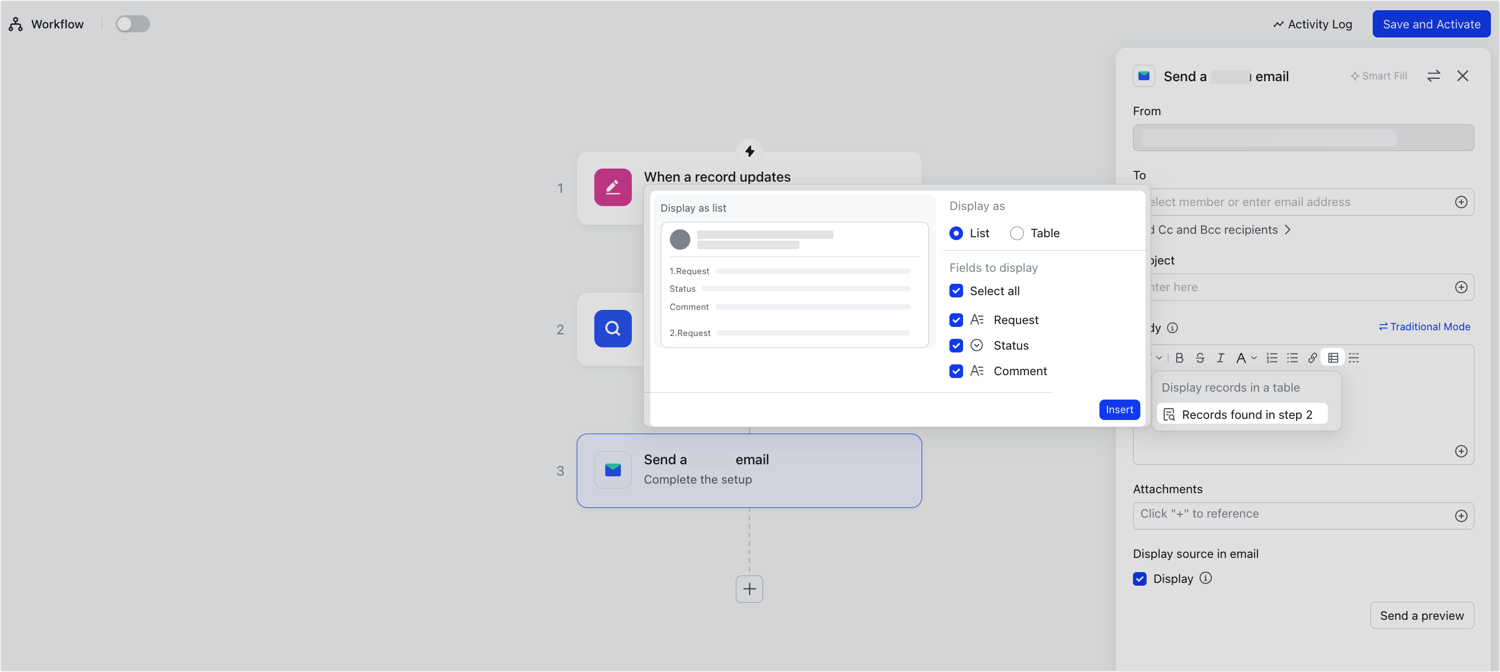Image resolution: width=1500 pixels, height=672 pixels.
Task: Select the Send email step card
Action: [x=748, y=470]
